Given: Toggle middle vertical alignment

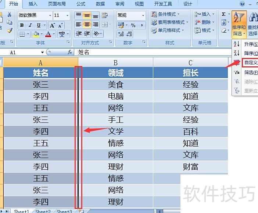Looking at the screenshot, I should tap(87, 15).
